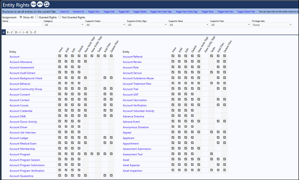Switch to the S - Z tab
This screenshot has width=299, height=180.
[33, 32]
